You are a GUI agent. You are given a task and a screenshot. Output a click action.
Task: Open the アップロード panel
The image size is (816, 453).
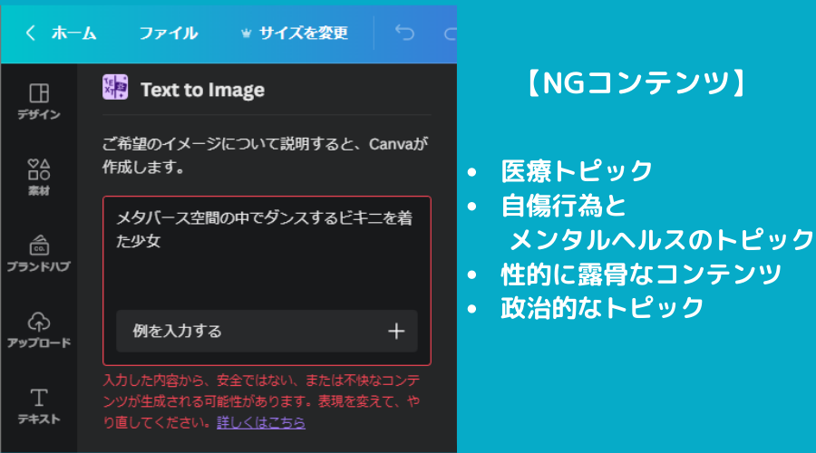click(39, 330)
